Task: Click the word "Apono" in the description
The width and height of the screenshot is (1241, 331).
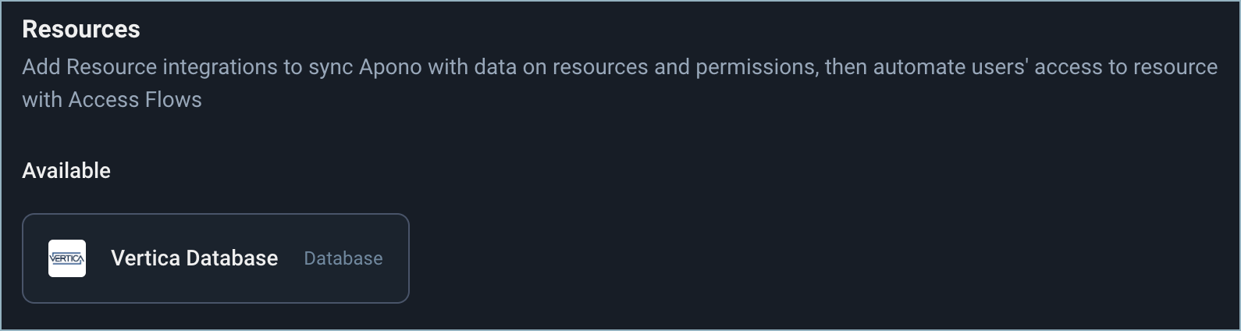Action: click(x=390, y=67)
